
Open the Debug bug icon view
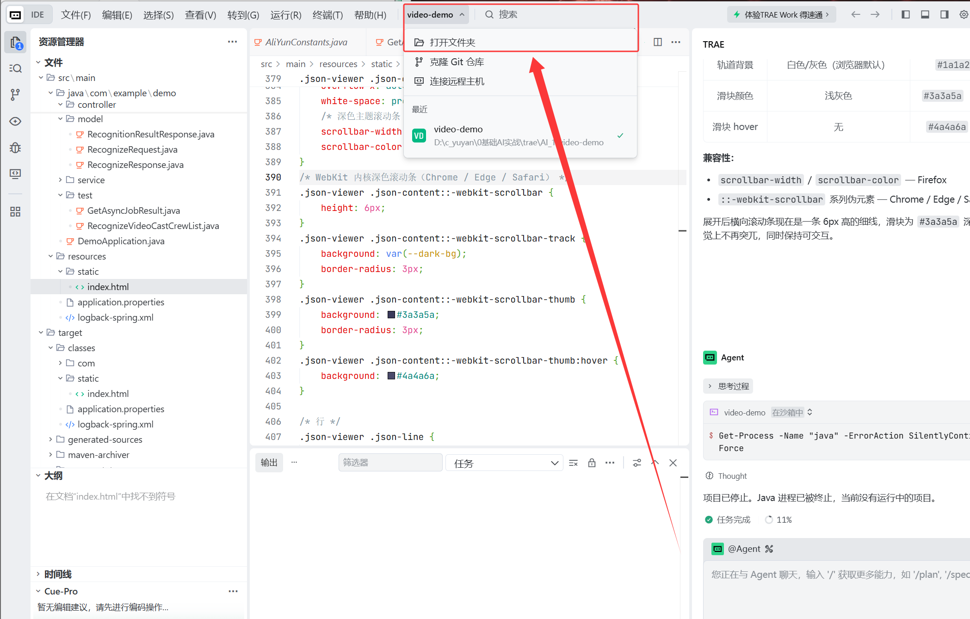click(15, 148)
